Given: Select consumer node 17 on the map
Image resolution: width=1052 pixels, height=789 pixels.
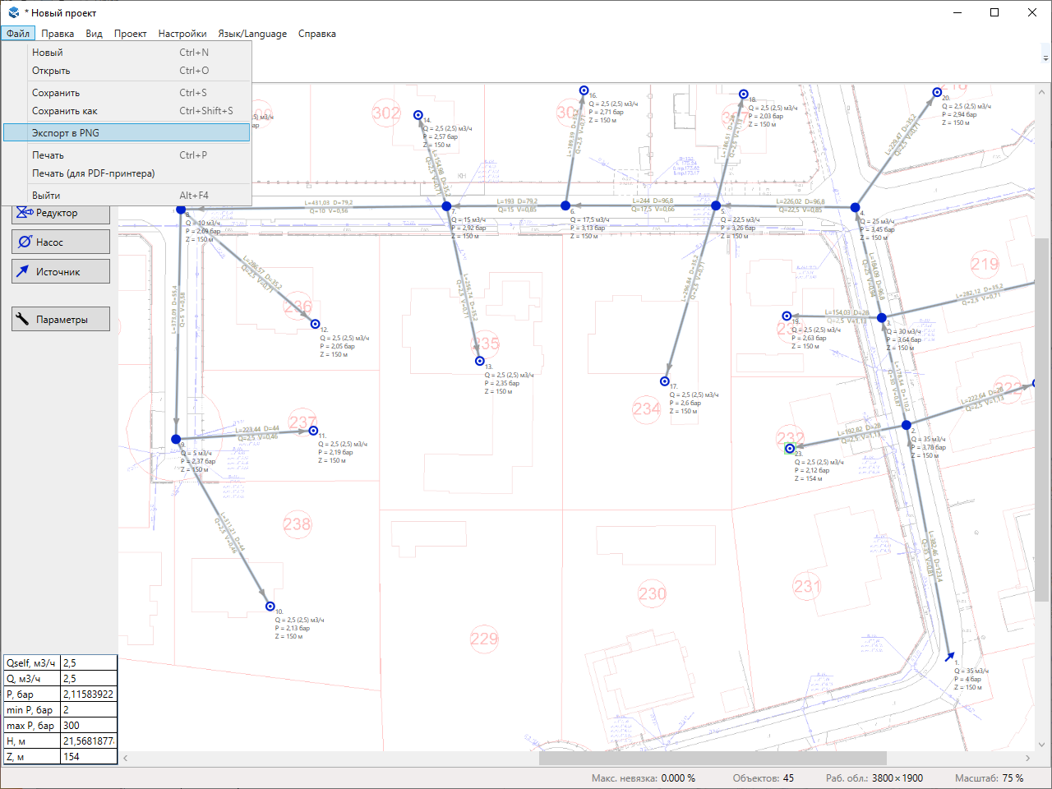Looking at the screenshot, I should 665,381.
